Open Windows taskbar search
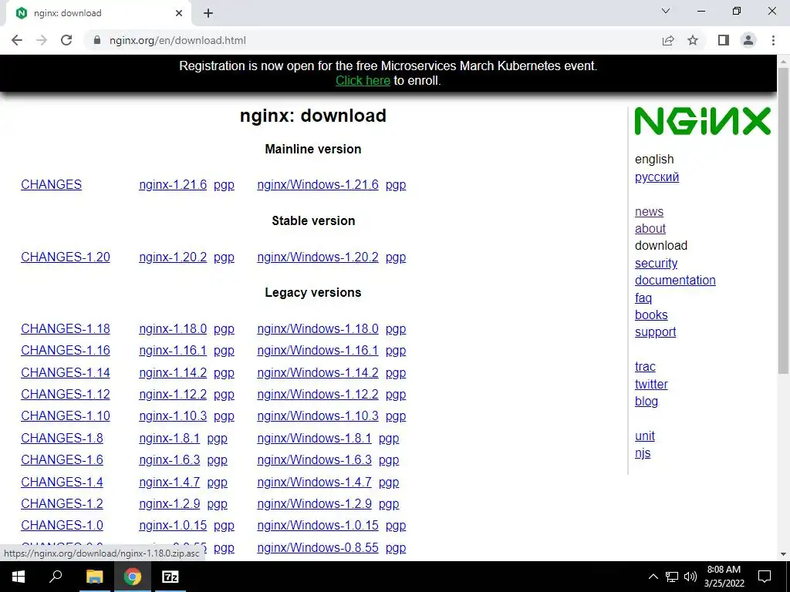 pos(56,577)
